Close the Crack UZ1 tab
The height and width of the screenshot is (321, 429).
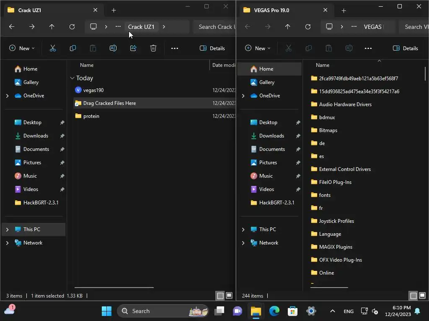[x=95, y=10]
